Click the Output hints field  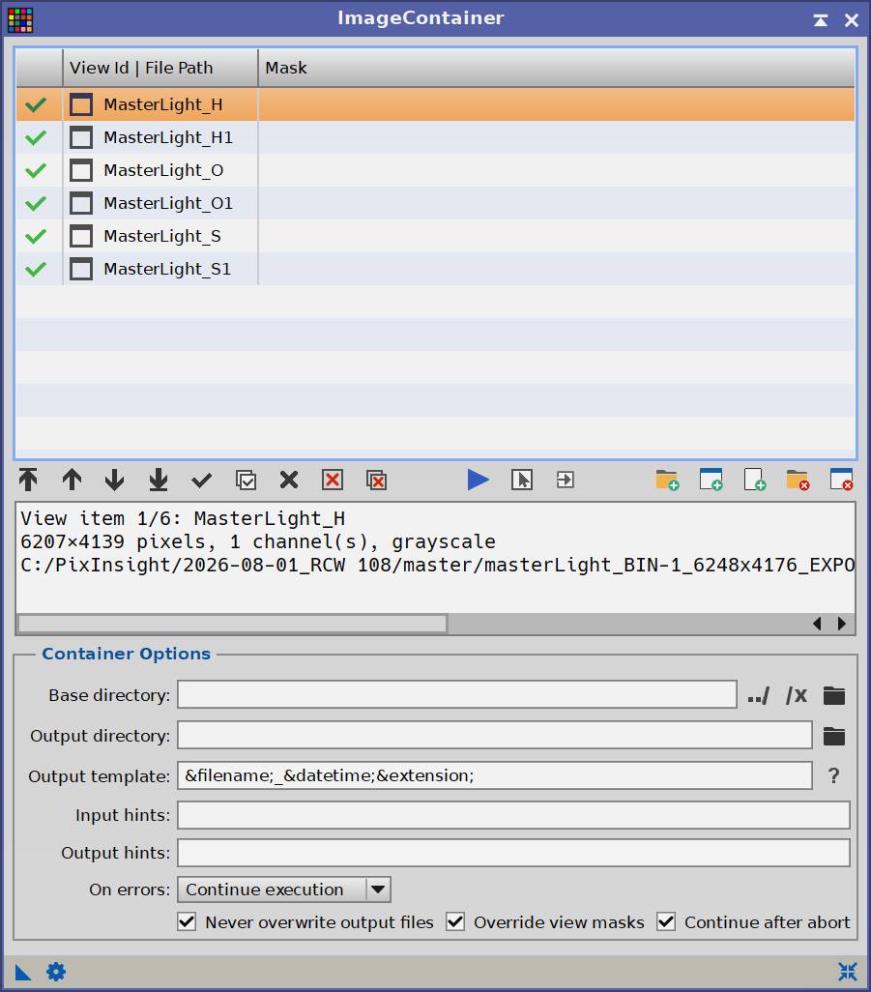point(513,853)
